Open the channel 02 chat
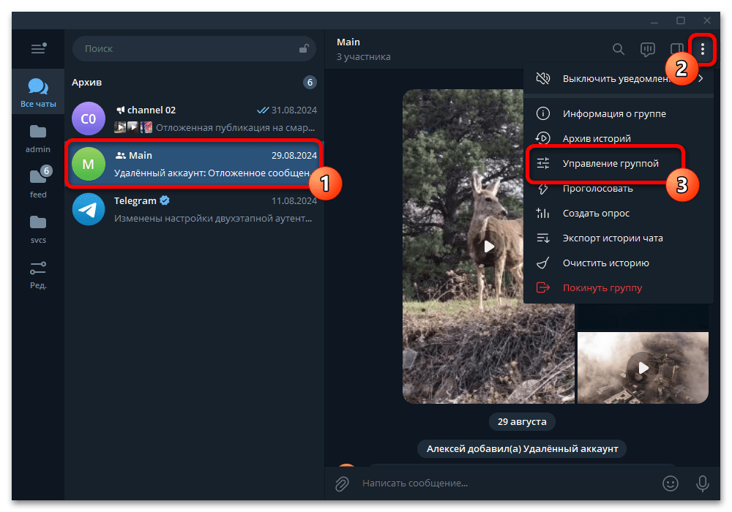 pos(194,118)
